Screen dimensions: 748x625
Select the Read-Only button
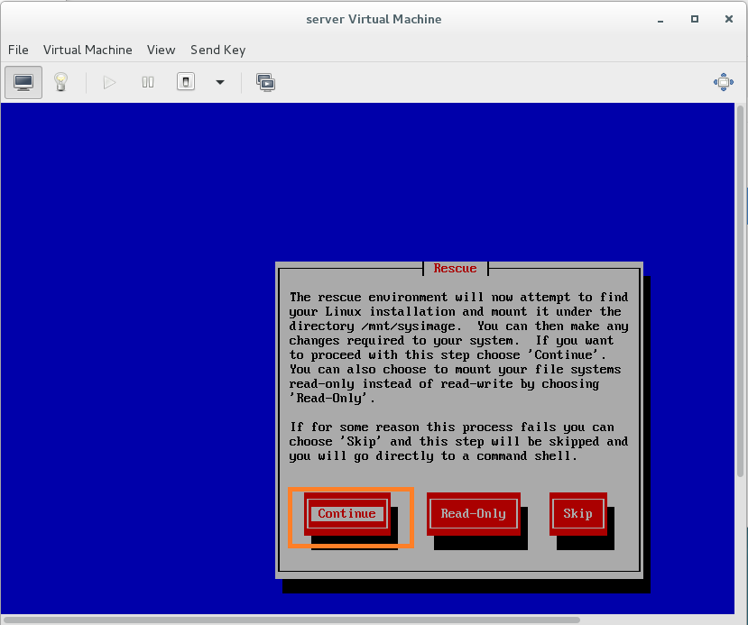pos(473,514)
